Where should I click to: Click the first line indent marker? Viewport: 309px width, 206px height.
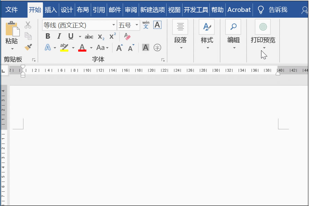point(23,67)
